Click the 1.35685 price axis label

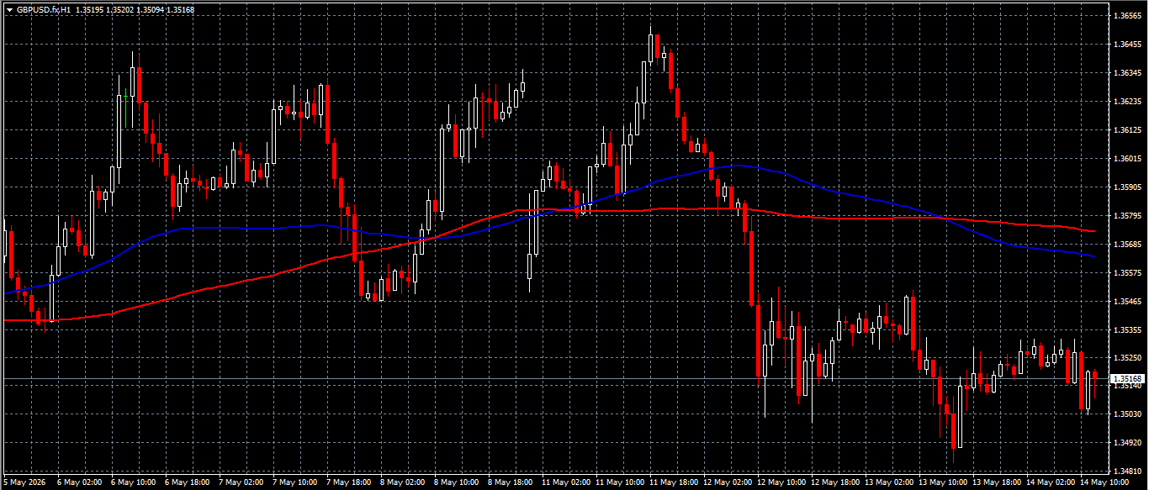tap(1127, 245)
